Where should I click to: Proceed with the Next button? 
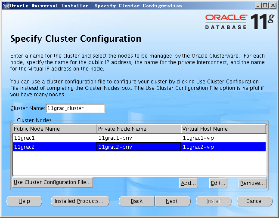[x=171, y=201]
